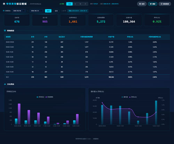Image resolution: width=174 pixels, height=144 pixels.
Task: Click the 11:00-12:00 table row label
Action: click(x=10, y=57)
